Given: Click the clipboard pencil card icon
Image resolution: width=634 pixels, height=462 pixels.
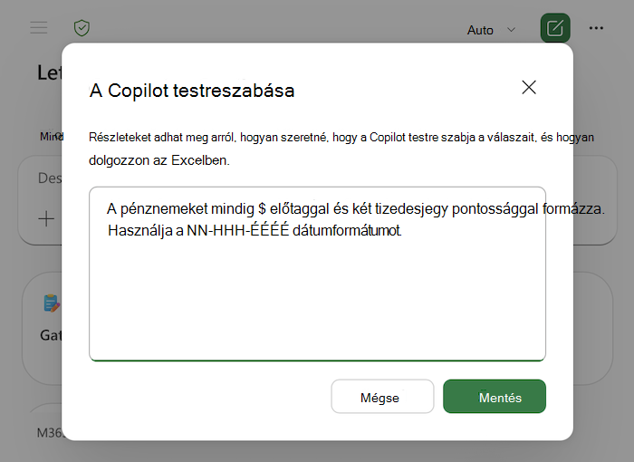Looking at the screenshot, I should click(x=52, y=303).
